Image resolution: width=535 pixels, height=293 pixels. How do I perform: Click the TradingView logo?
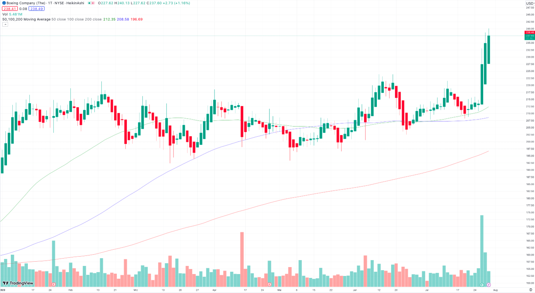click(x=18, y=283)
